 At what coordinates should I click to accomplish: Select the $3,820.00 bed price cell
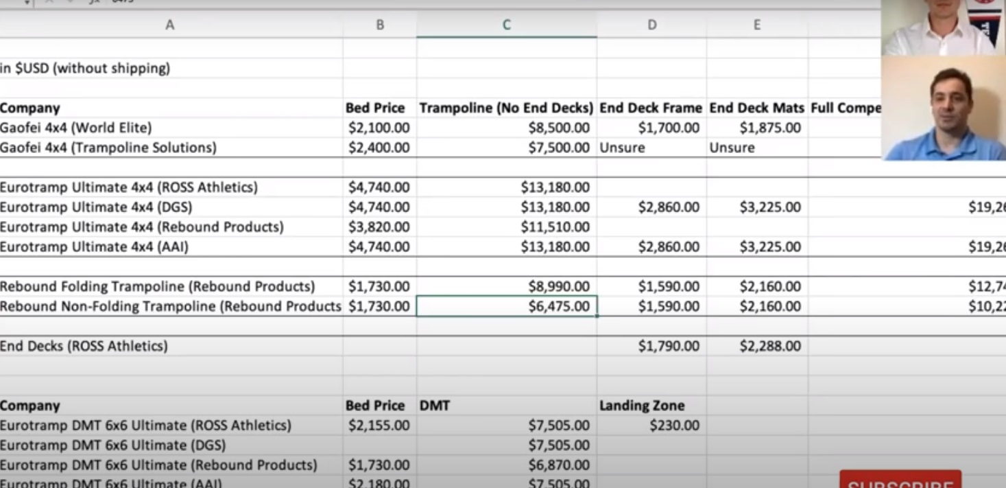tap(380, 226)
